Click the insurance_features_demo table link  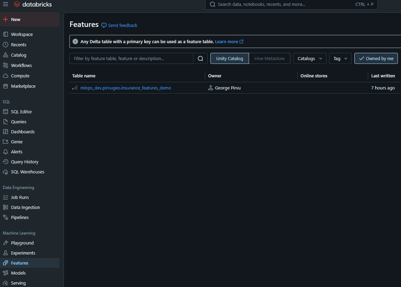pos(126,88)
